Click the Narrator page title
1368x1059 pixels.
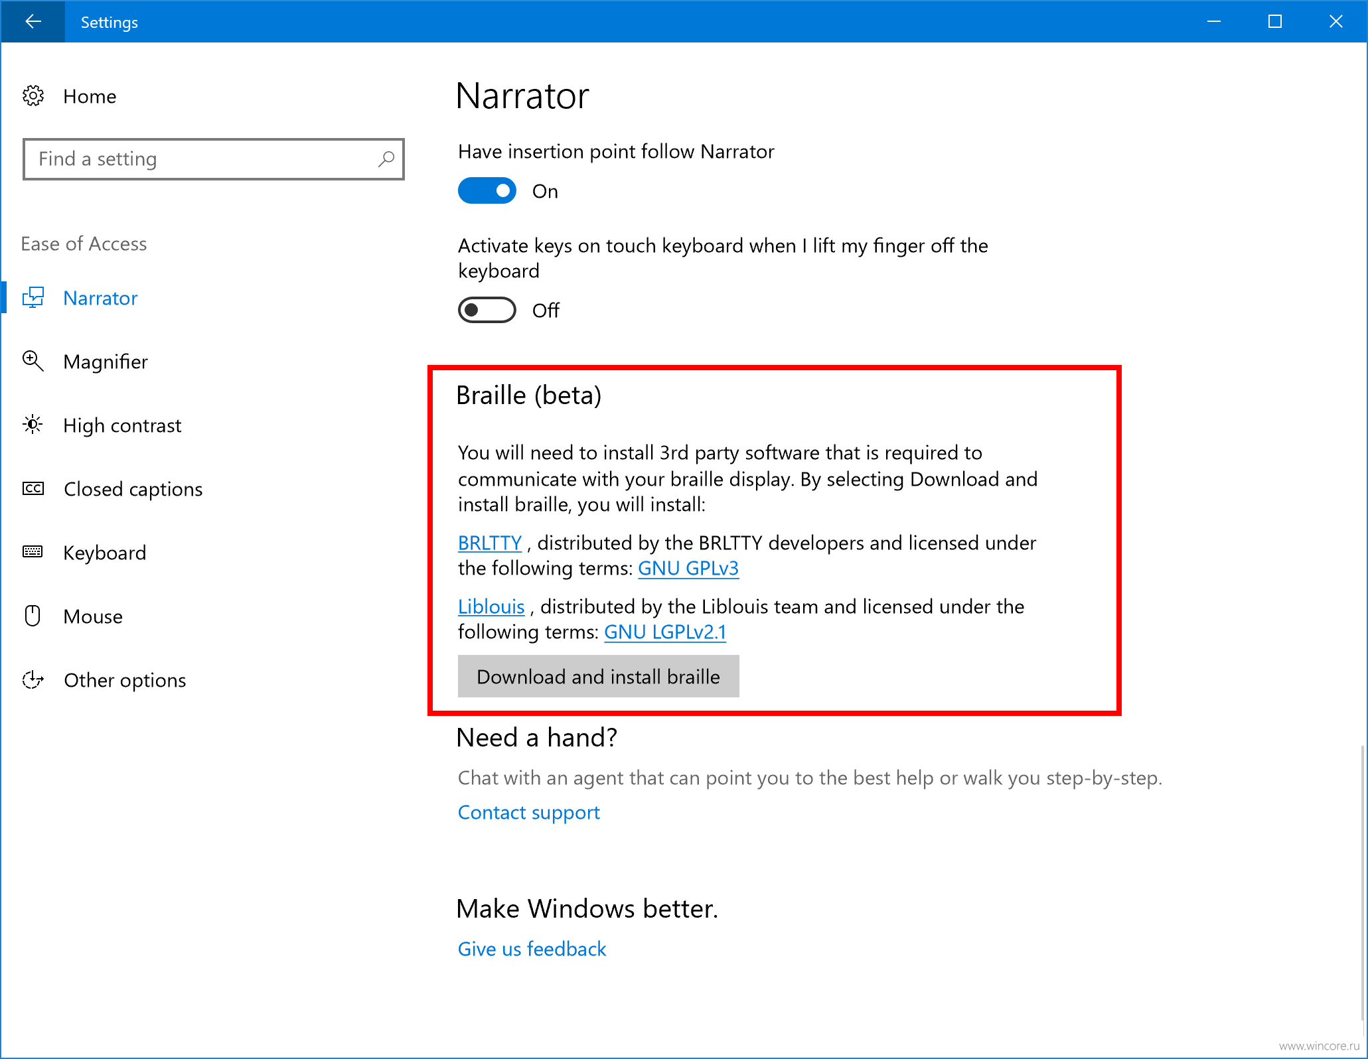[x=522, y=96]
